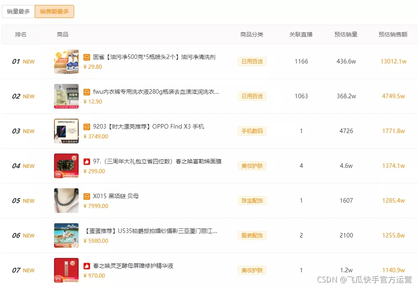This screenshot has height=287, width=418.
Task: Click the ¥ 5980.00 price
Action: [x=96, y=241]
